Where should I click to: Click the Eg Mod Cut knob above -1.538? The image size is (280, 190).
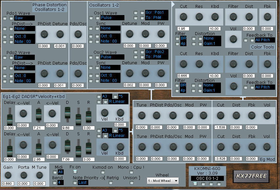click(x=220, y=115)
